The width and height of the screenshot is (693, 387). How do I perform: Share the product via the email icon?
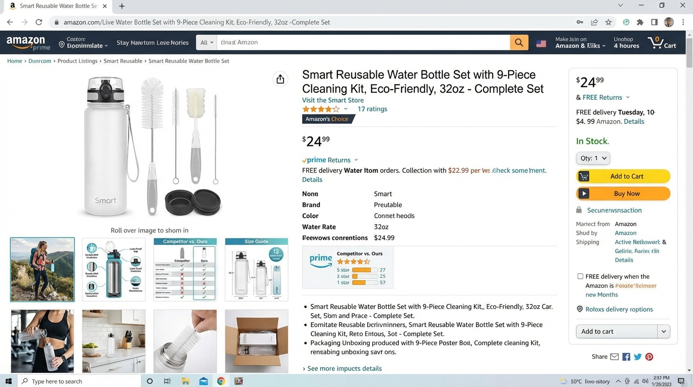(x=614, y=356)
